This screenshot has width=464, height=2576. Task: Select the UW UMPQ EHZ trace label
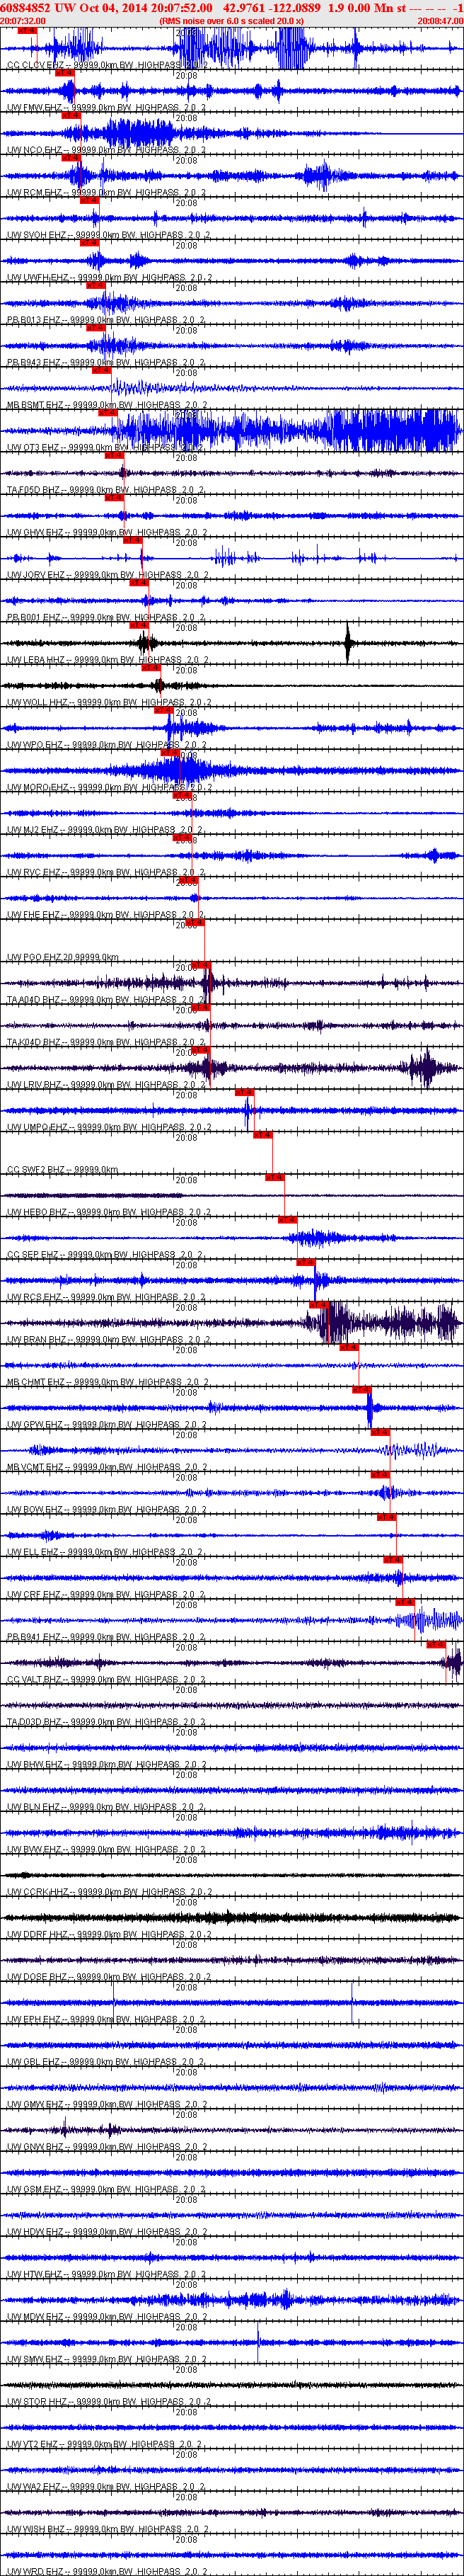tap(109, 1127)
